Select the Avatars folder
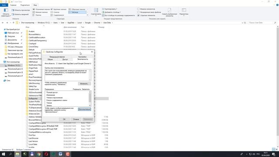279x157 pixels. point(31,31)
